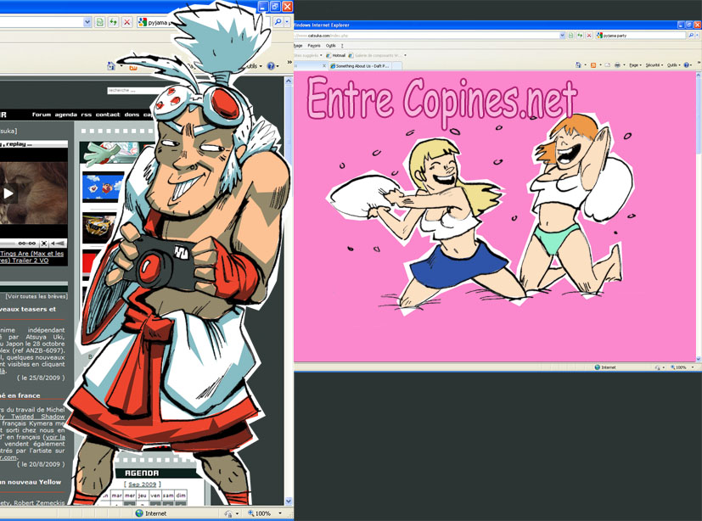This screenshot has height=521, width=702.
Task: Click 'dons' link in left page nav
Action: [x=132, y=115]
